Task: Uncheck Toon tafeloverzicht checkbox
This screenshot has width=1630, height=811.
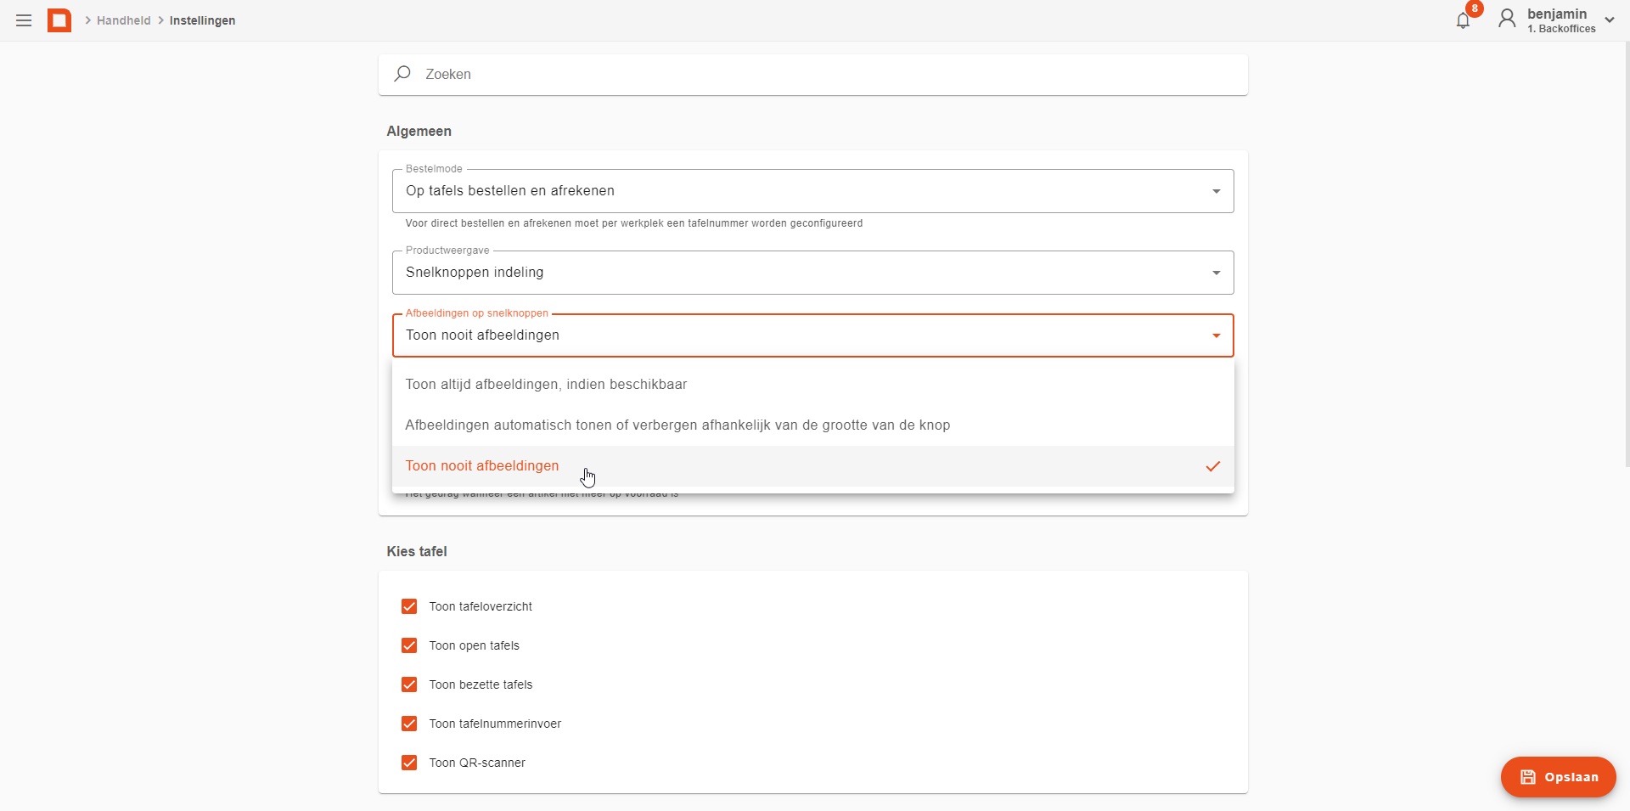Action: [x=409, y=606]
